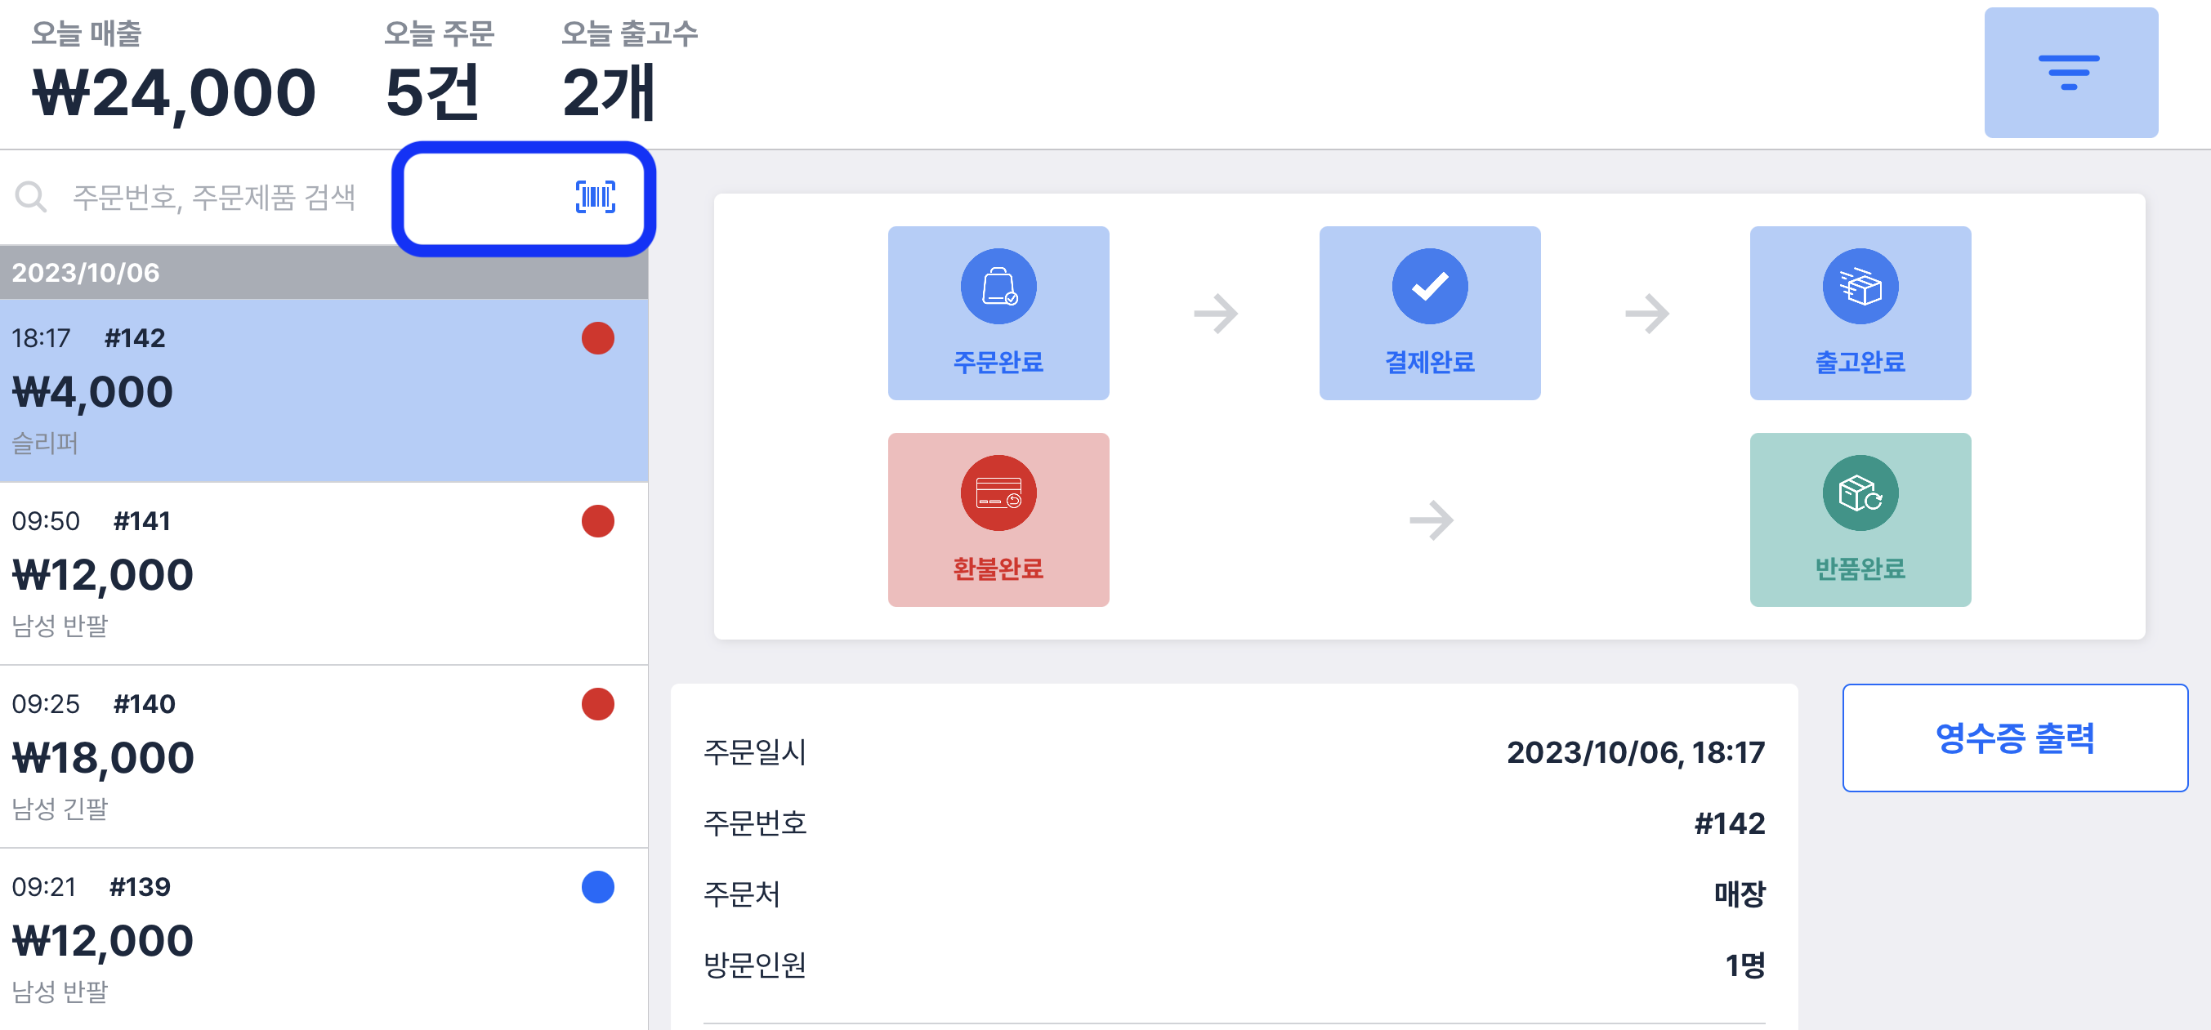
Task: Select the 결제완료 checkmark icon
Action: click(x=1429, y=288)
